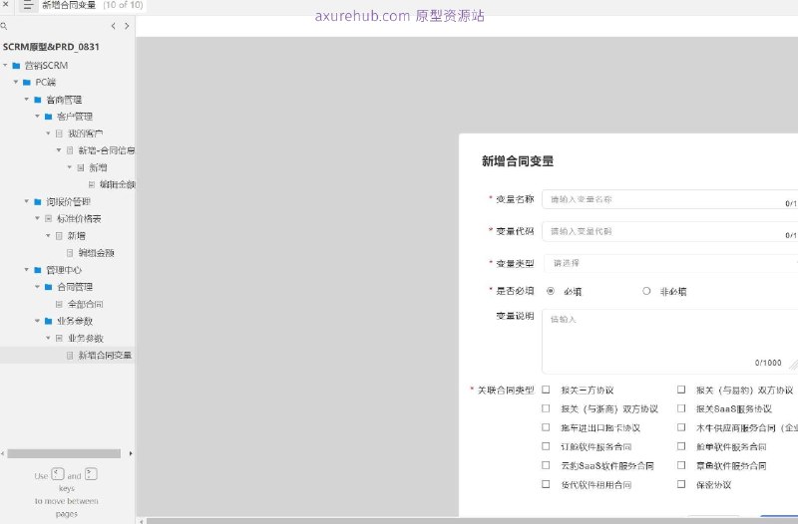This screenshot has height=524, width=798.
Task: Check the 木牛供应商服务合同 checkbox
Action: pos(681,427)
